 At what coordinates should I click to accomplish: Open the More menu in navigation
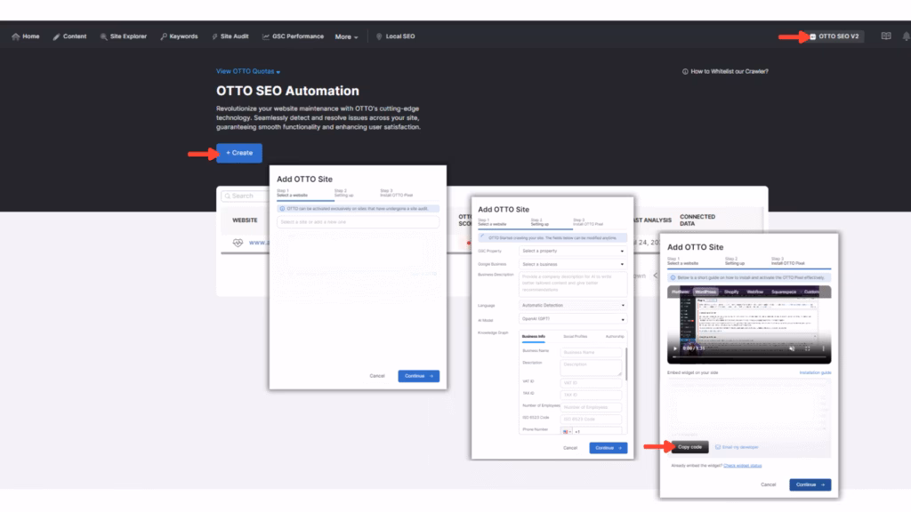point(346,36)
